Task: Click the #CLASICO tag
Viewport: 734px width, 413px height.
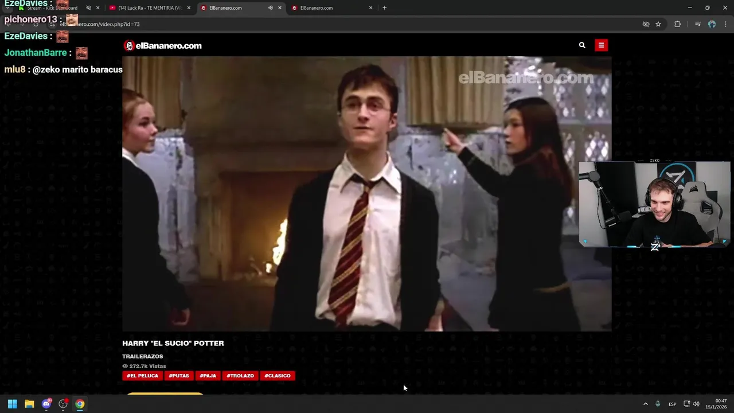Action: (278, 376)
